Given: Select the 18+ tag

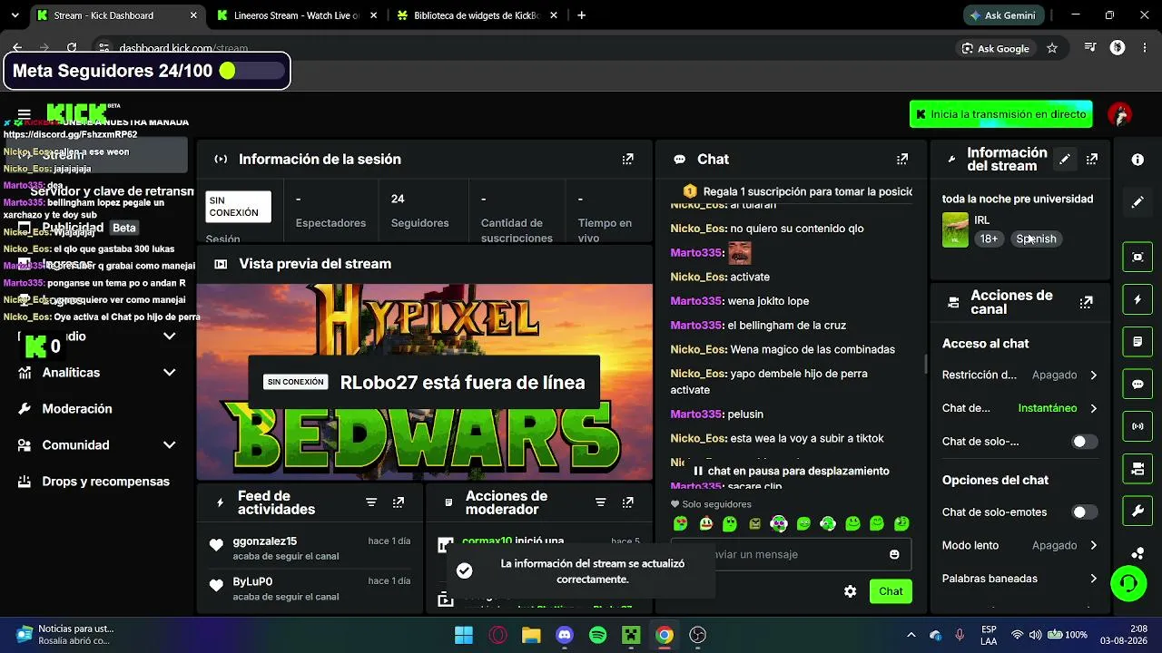Looking at the screenshot, I should pyautogui.click(x=989, y=239).
